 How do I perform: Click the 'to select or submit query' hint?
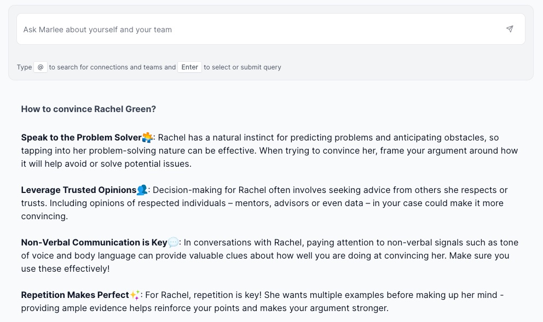242,67
